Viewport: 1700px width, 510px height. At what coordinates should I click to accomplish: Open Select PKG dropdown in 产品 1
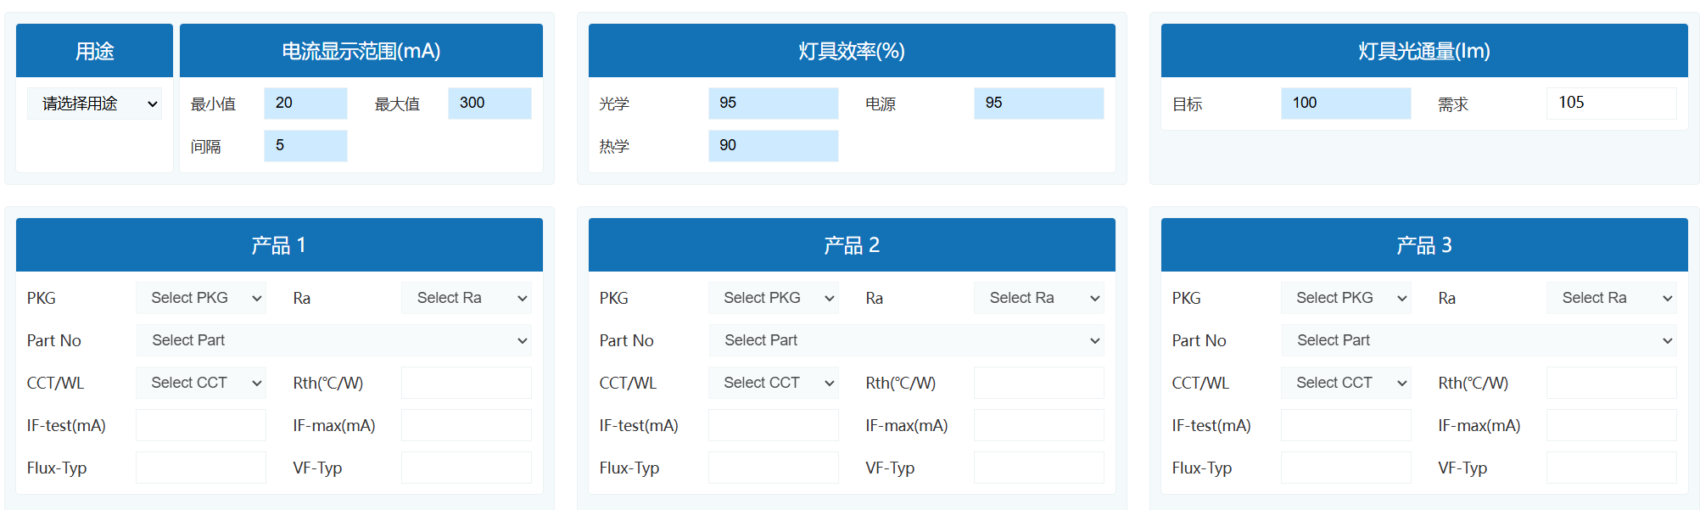[x=201, y=298]
